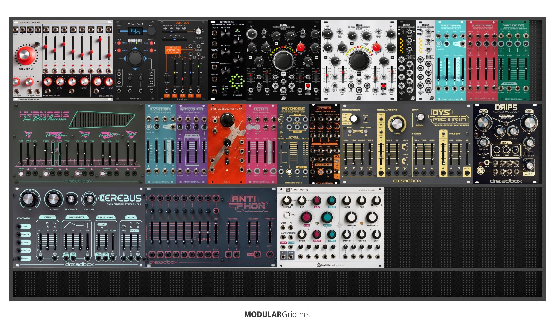Viewport: 555px width, 321px height.
Task: Flip the Dysmetria NOISE/VCO 2 switch
Action: [381, 119]
